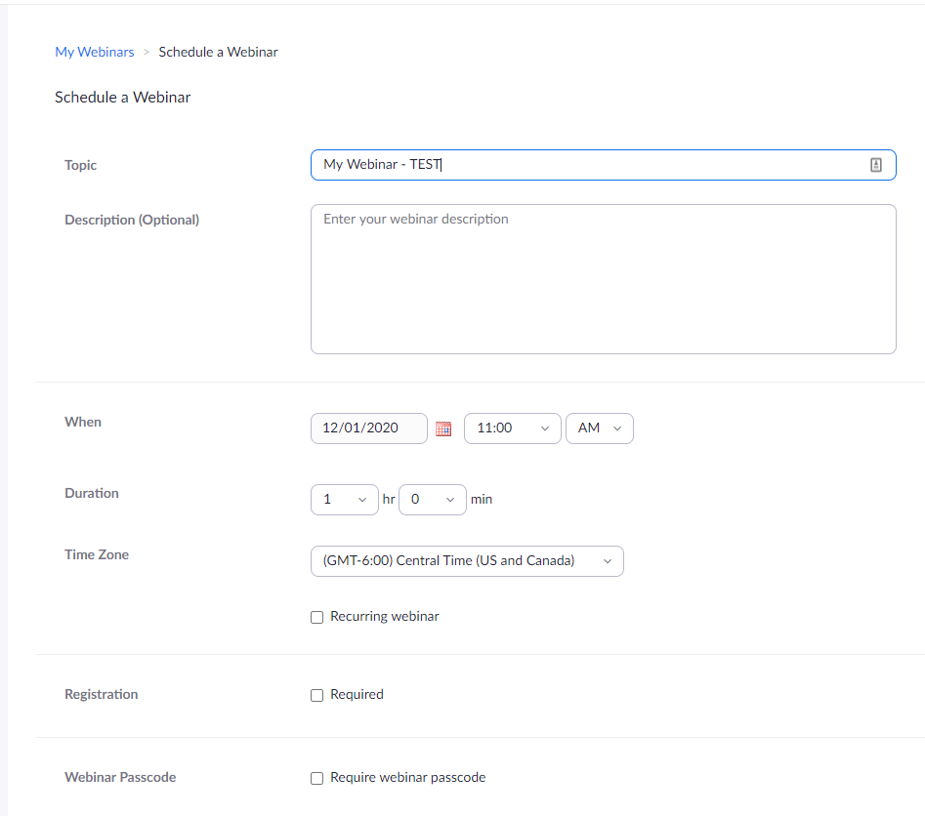The height and width of the screenshot is (816, 925).
Task: Click the Time Zone field label
Action: [97, 554]
